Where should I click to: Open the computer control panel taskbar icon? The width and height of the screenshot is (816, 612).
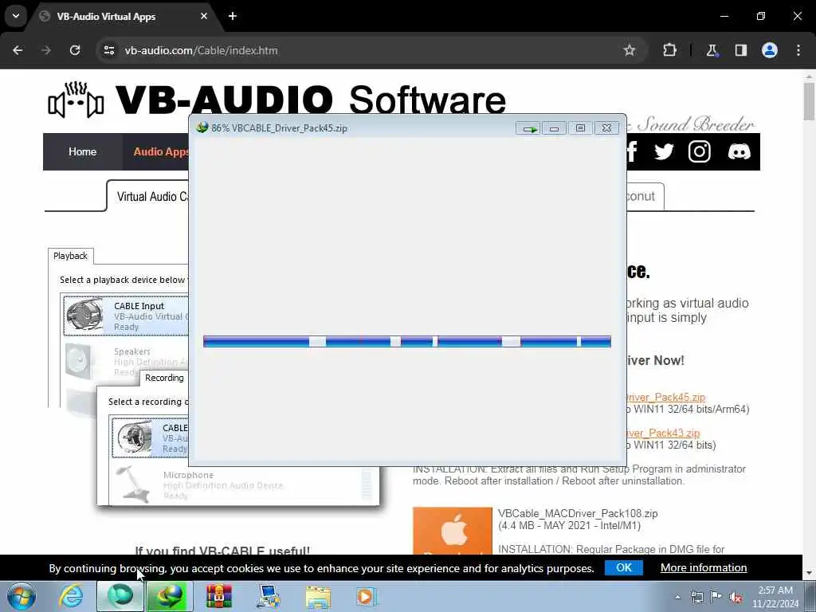pos(269,596)
